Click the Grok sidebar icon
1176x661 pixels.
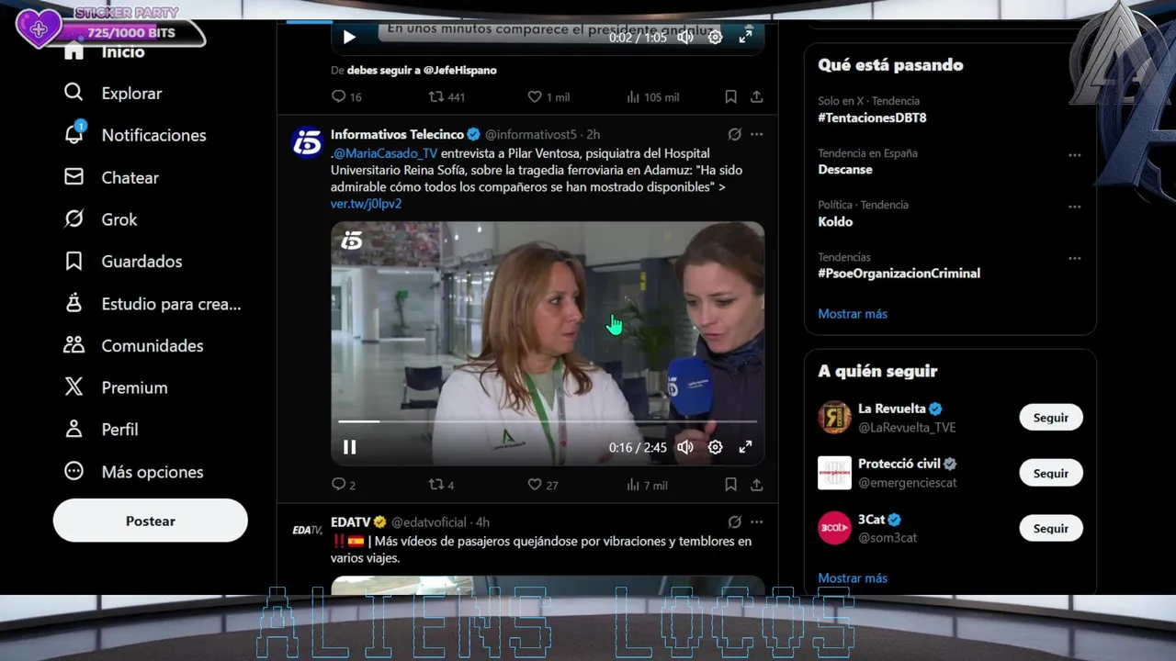tap(73, 219)
